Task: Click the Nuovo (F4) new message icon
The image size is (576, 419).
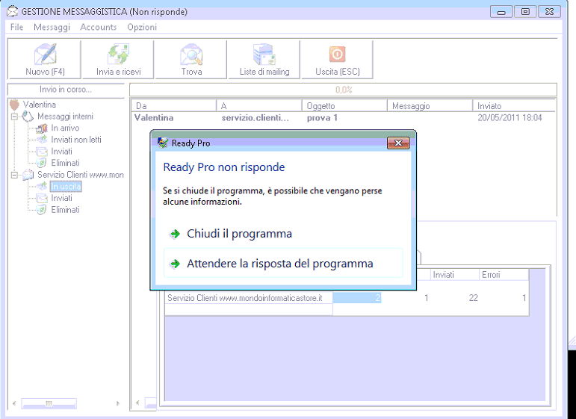Action: click(46, 54)
